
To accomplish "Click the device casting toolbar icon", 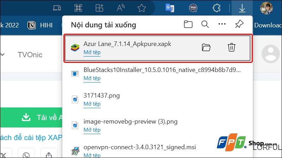I will tap(57, 8).
